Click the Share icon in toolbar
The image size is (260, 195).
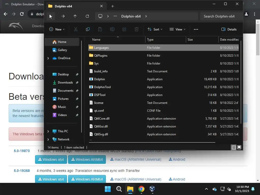point(124,29)
